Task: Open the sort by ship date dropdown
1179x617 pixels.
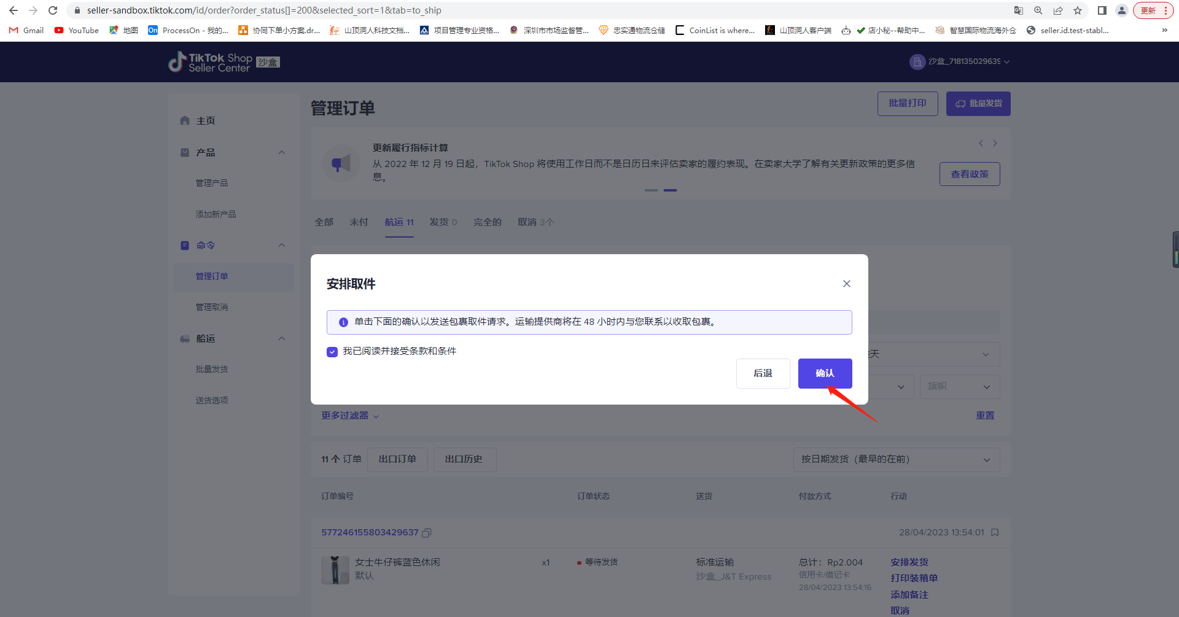Action: click(895, 460)
